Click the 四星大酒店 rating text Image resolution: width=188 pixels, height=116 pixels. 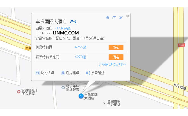(x=44, y=28)
